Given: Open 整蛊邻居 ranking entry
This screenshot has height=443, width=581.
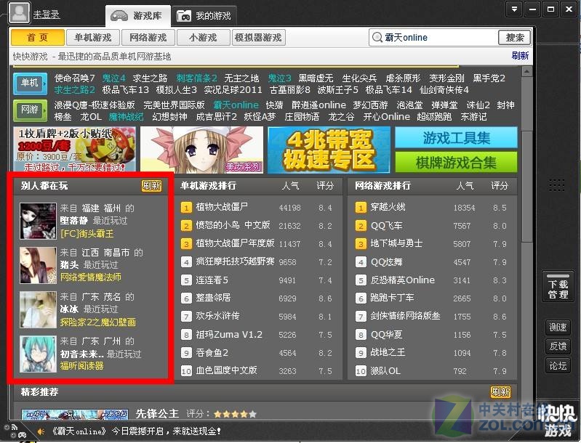Looking at the screenshot, I should point(213,298).
